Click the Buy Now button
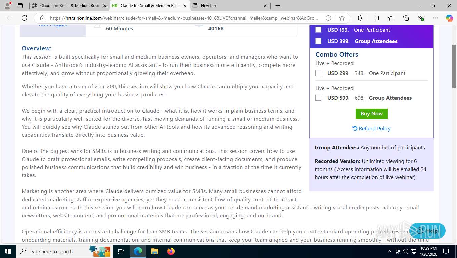457x258 pixels. click(371, 114)
